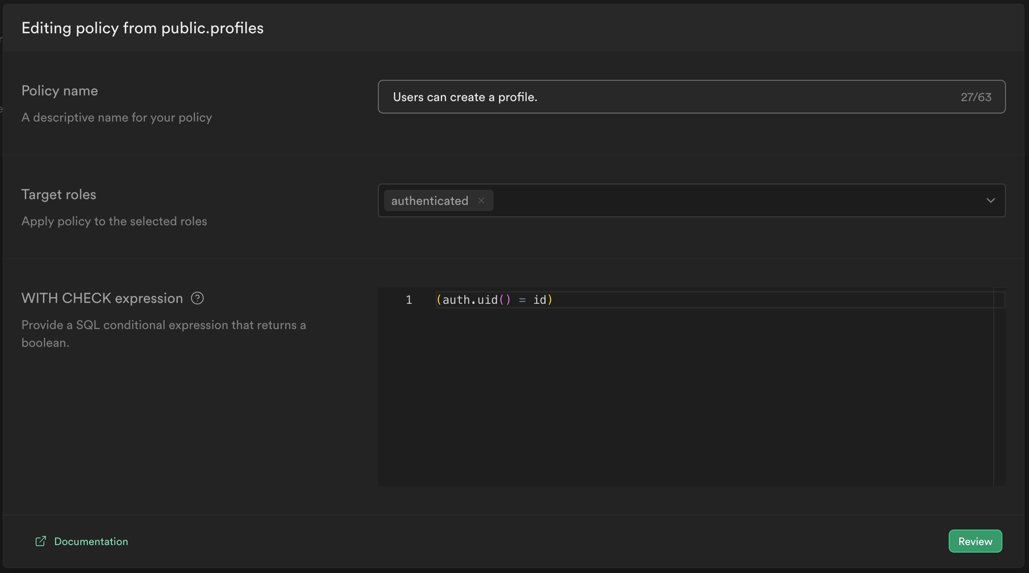1029x573 pixels.
Task: Open the Documentation link text
Action: (x=91, y=541)
